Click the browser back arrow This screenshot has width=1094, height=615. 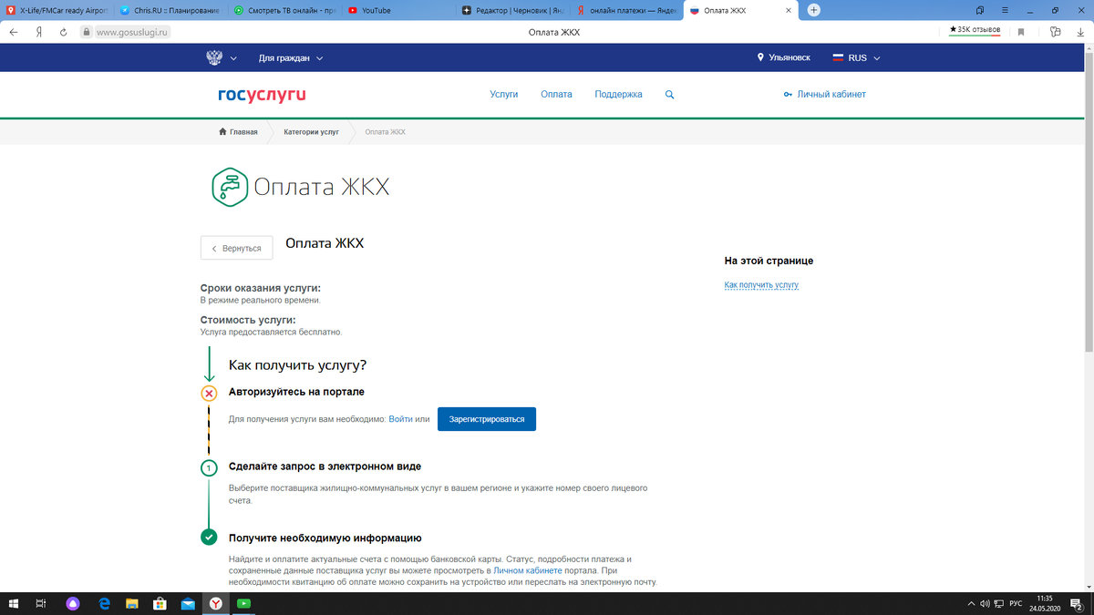tap(14, 32)
